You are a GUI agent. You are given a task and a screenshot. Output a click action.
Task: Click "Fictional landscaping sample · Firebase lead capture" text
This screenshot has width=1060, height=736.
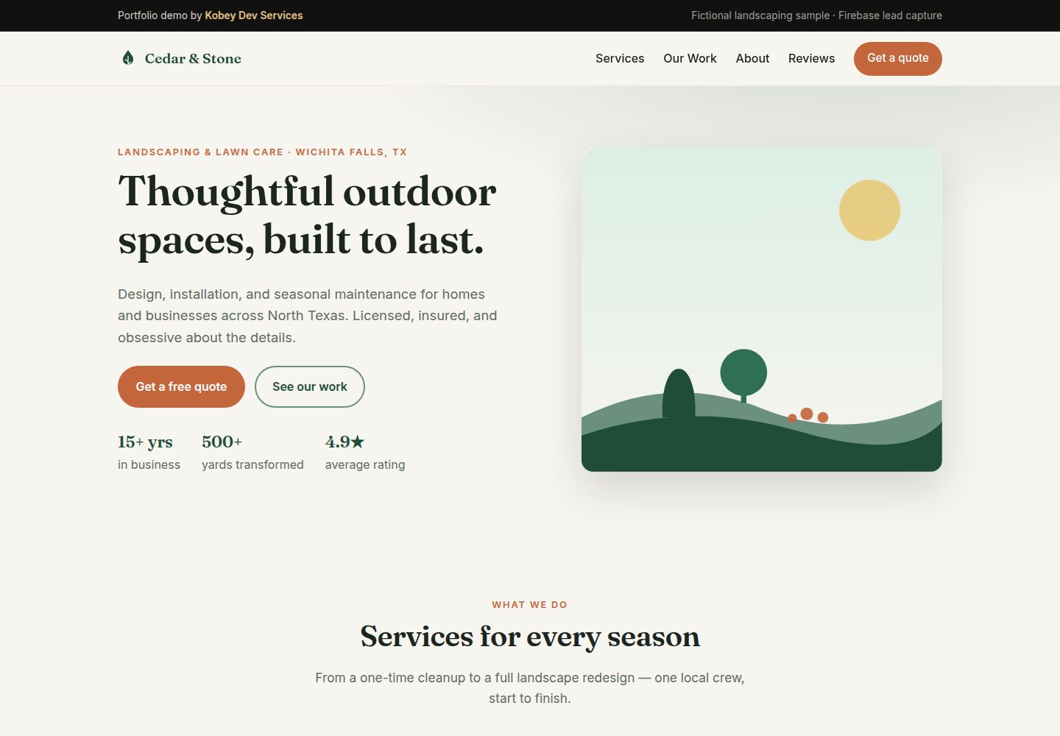click(816, 15)
